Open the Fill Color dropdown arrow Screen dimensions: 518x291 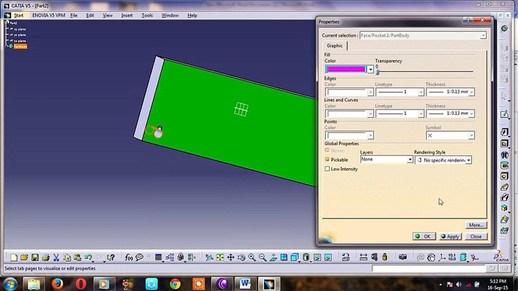pyautogui.click(x=370, y=70)
